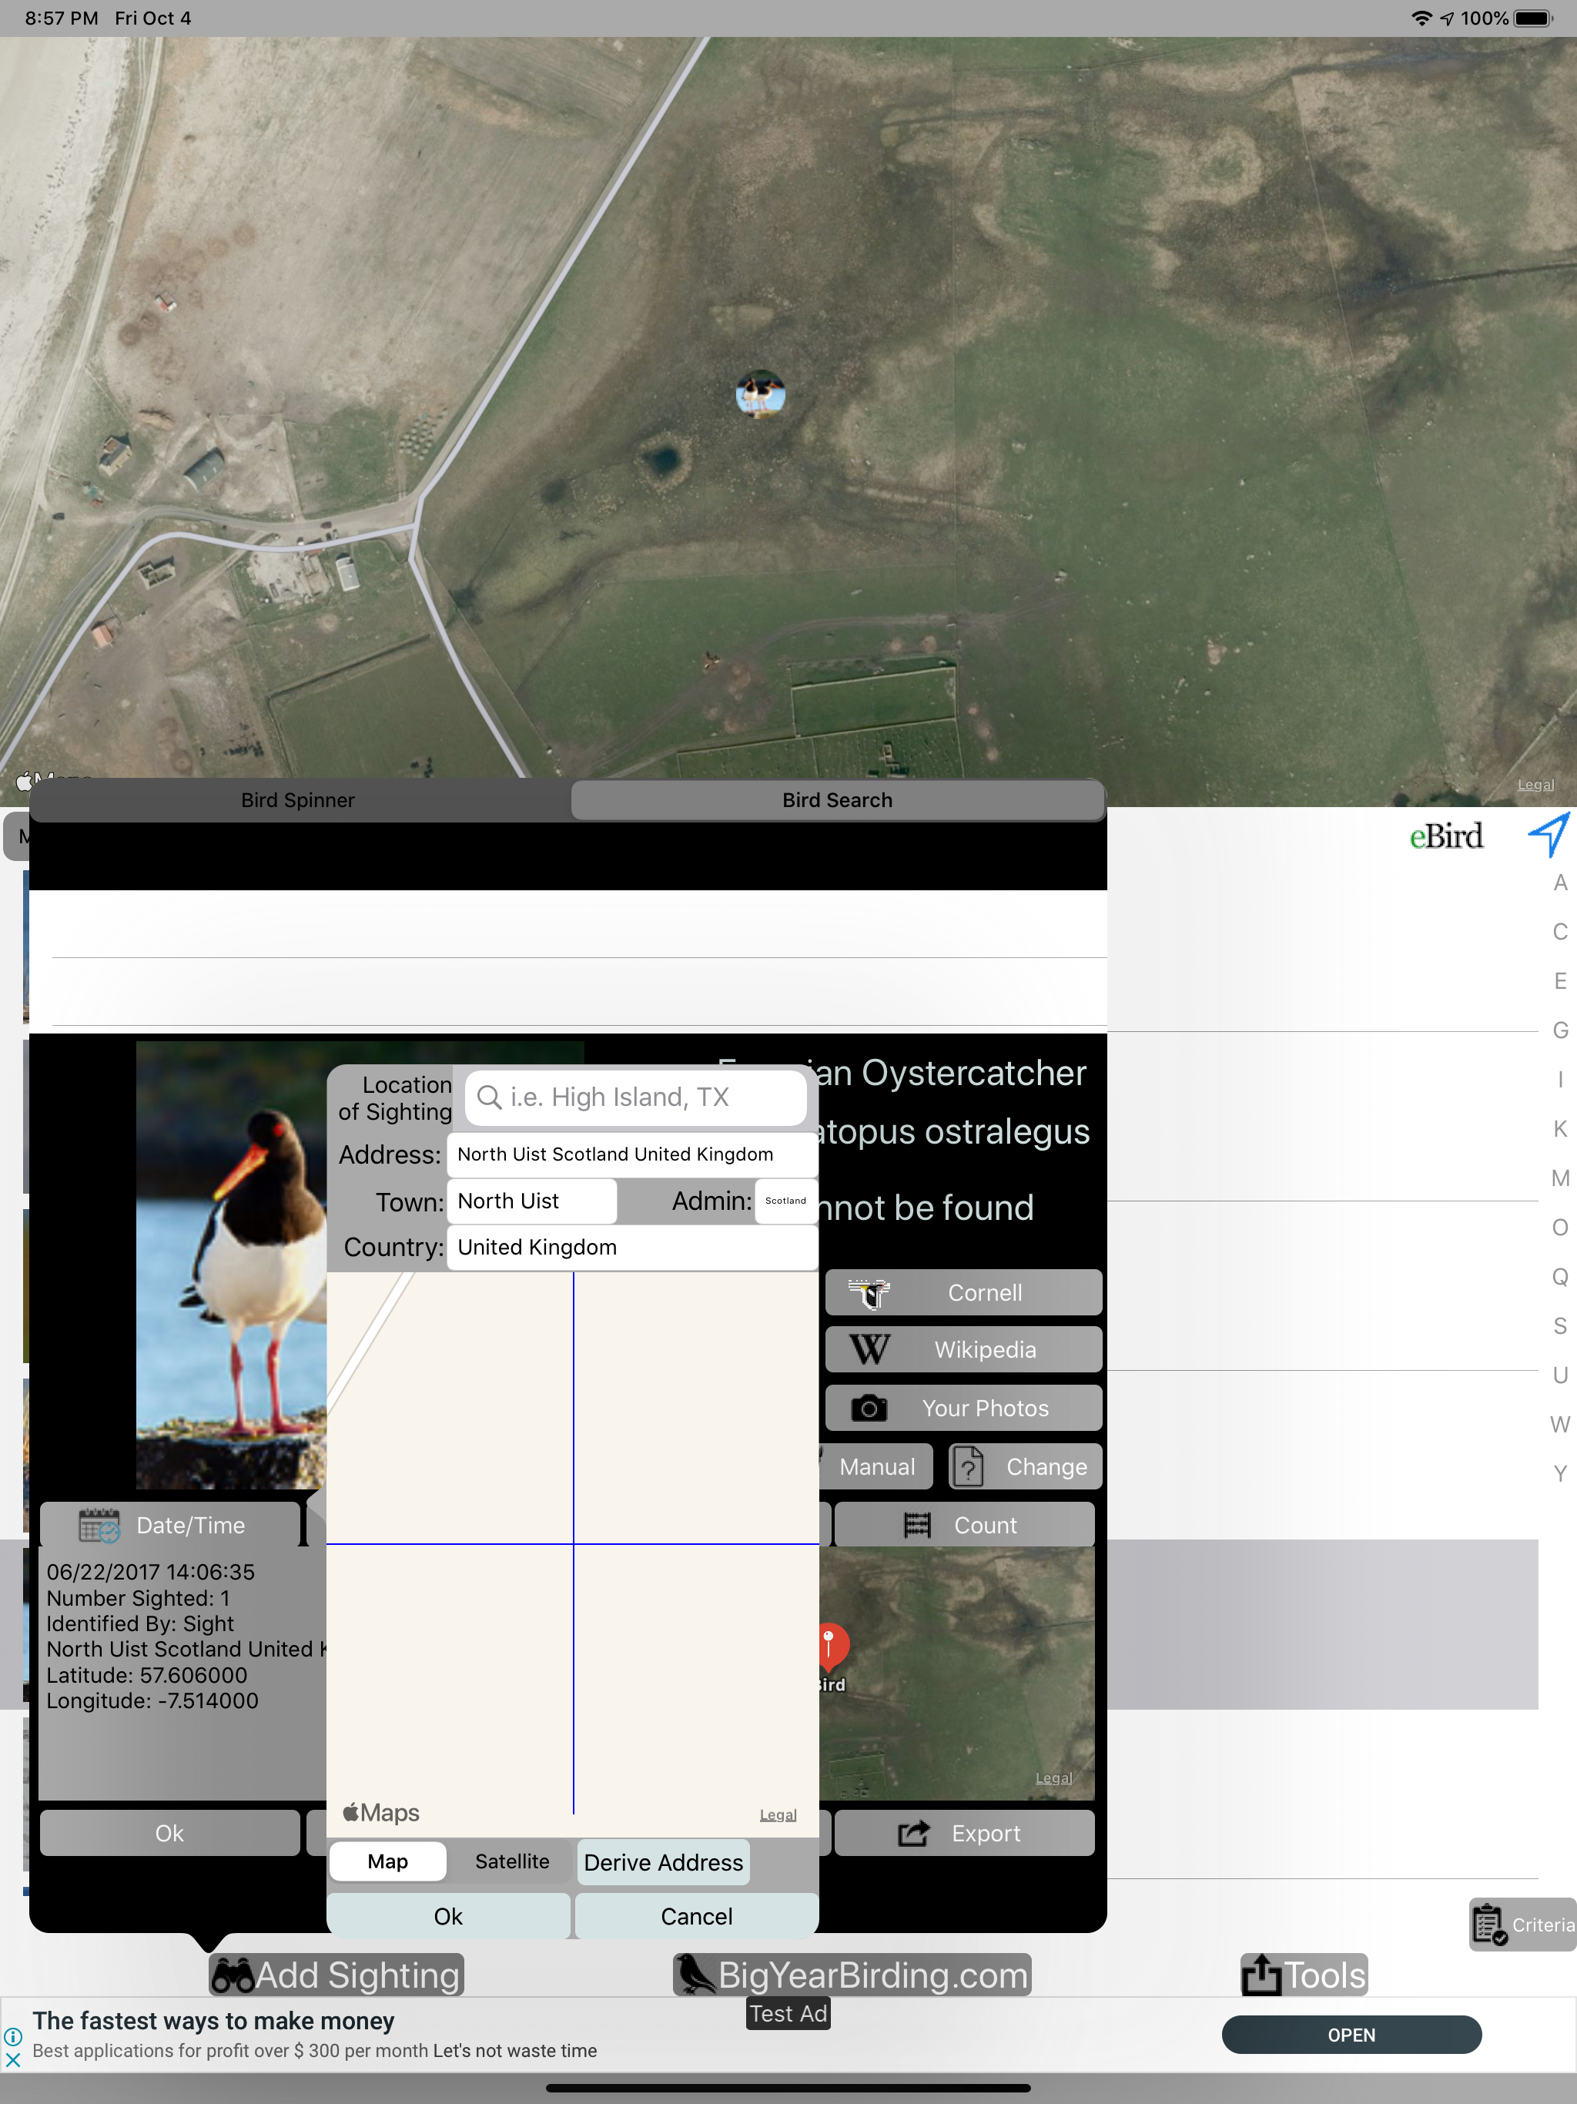Click the ad info icon
Screen dimensions: 1577x2104
13,2036
